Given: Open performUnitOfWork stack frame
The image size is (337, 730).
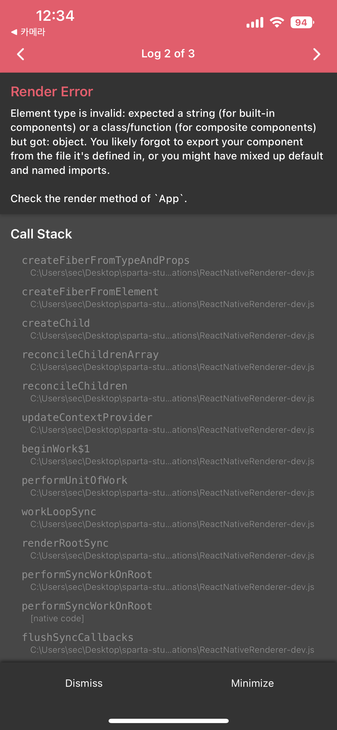Looking at the screenshot, I should [168, 486].
